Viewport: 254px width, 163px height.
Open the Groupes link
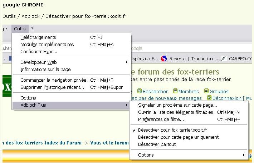click(x=219, y=91)
